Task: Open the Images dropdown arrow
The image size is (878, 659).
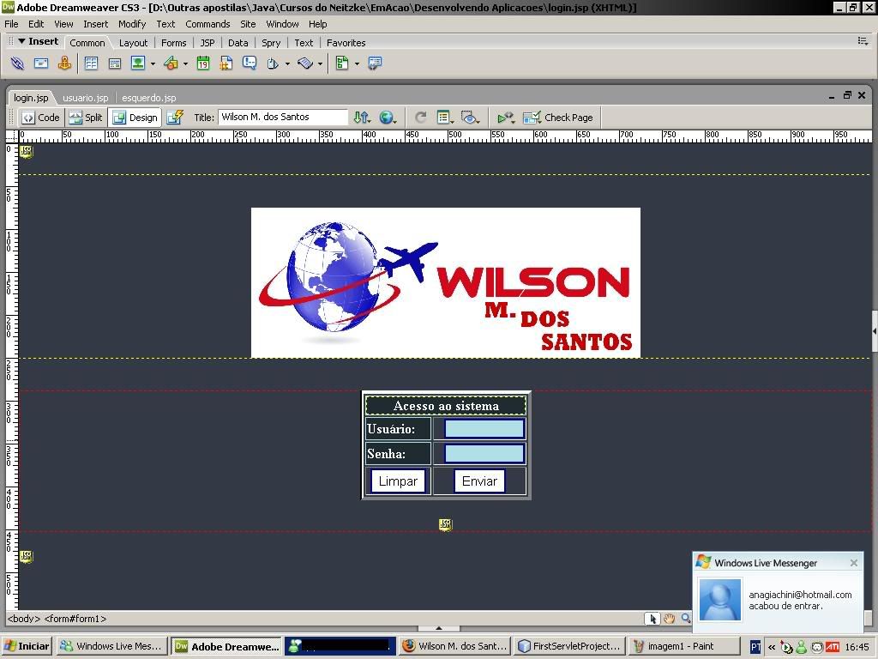Action: coord(153,63)
